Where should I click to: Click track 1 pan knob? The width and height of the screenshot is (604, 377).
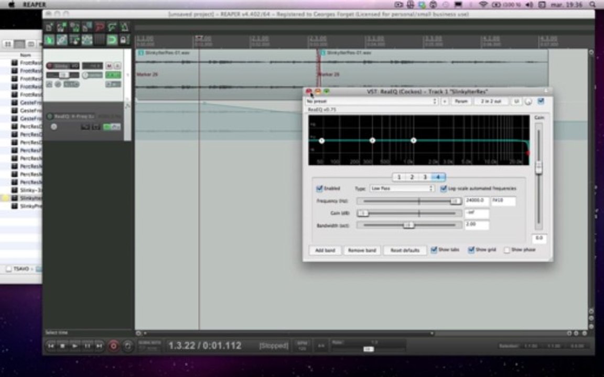coord(85,75)
